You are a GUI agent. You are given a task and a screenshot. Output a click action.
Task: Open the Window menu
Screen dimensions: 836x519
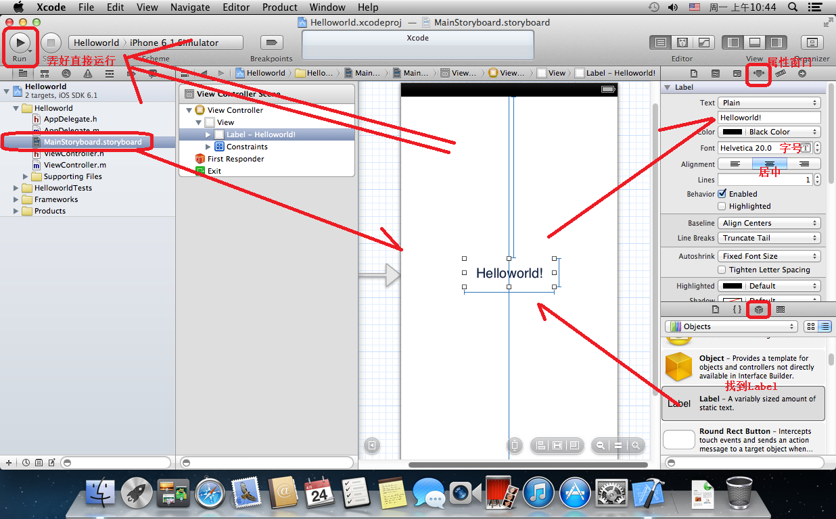(327, 7)
